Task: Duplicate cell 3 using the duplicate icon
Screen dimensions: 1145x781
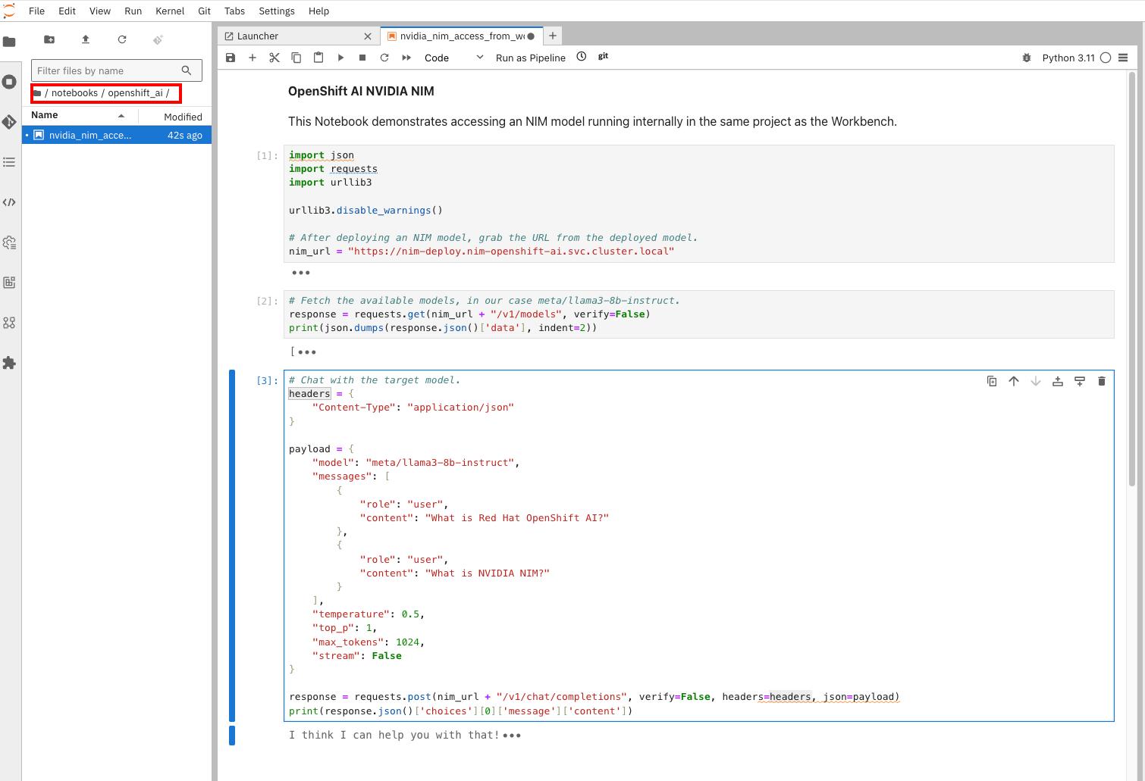Action: [x=992, y=381]
